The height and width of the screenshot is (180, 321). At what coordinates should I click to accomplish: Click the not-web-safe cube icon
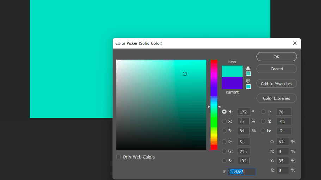pyautogui.click(x=248, y=81)
